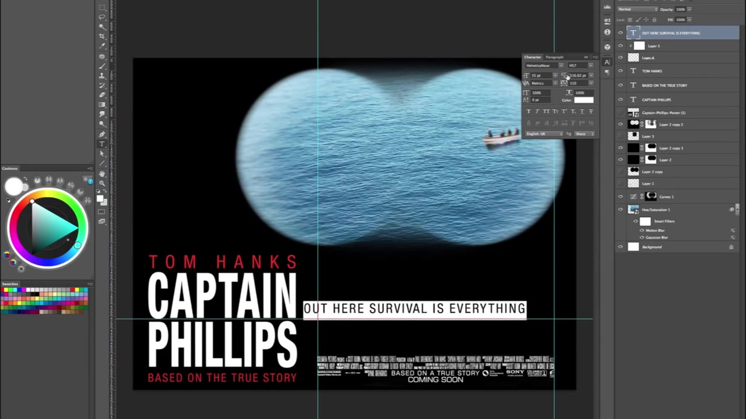The image size is (746, 419).
Task: Select the Eyedropper tool
Action: [x=102, y=46]
